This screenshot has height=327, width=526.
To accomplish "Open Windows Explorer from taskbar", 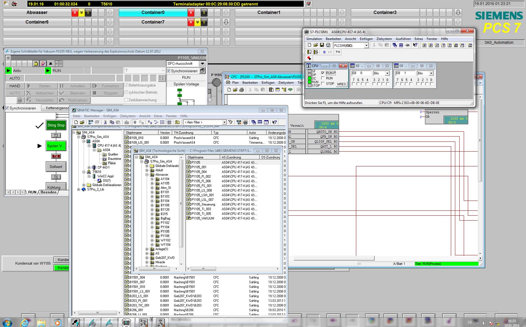I will 41,323.
